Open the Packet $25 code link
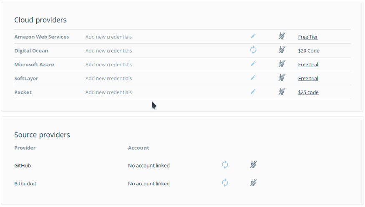365x207 pixels. click(308, 92)
